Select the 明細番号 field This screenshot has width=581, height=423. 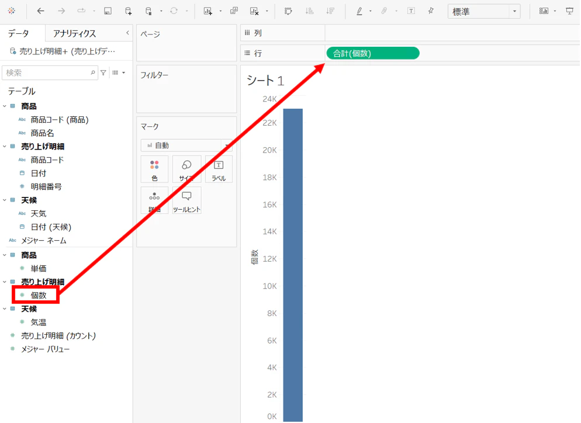(46, 187)
